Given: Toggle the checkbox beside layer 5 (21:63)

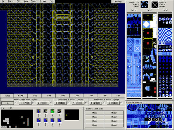Looking at the screenshot, I should [104, 103].
